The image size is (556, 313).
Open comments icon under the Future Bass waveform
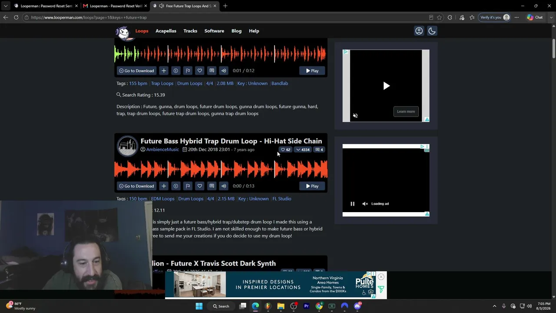(212, 186)
